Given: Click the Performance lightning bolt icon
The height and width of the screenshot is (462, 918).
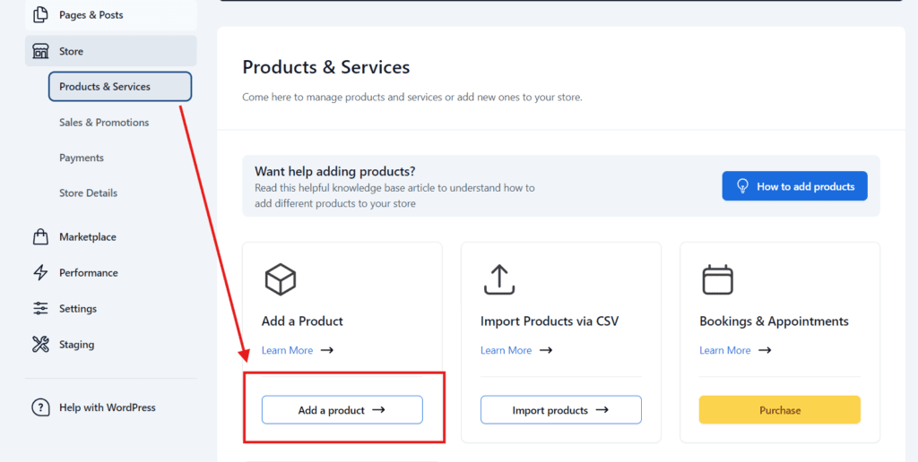Looking at the screenshot, I should tap(40, 272).
